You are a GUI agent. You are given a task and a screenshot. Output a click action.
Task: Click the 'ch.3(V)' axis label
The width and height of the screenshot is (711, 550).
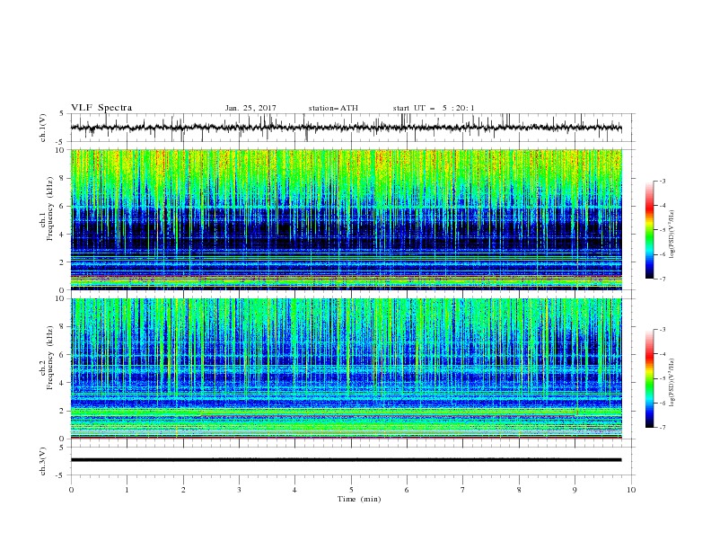click(43, 461)
